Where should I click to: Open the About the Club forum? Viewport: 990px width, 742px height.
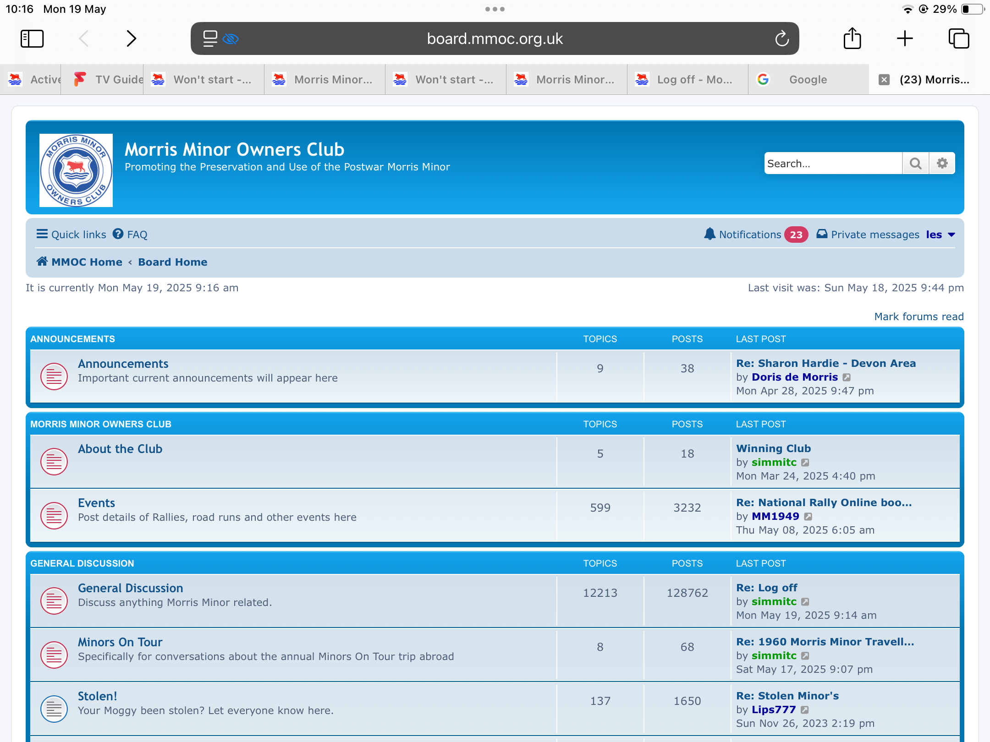pos(120,449)
